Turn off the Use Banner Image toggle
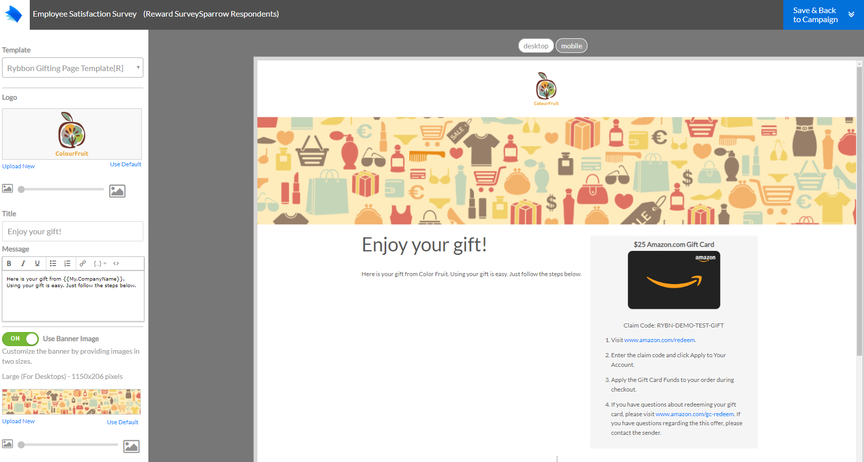Image resolution: width=864 pixels, height=462 pixels. (20, 339)
